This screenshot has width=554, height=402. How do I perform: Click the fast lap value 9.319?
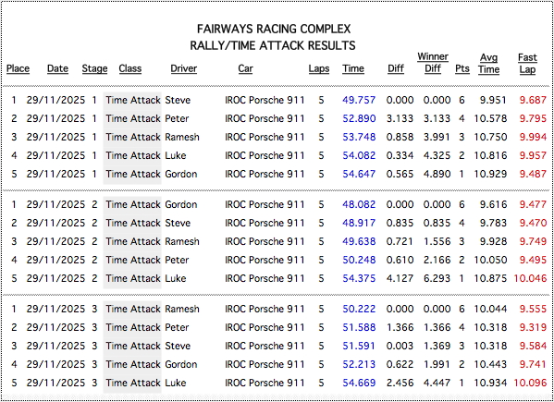click(x=533, y=327)
